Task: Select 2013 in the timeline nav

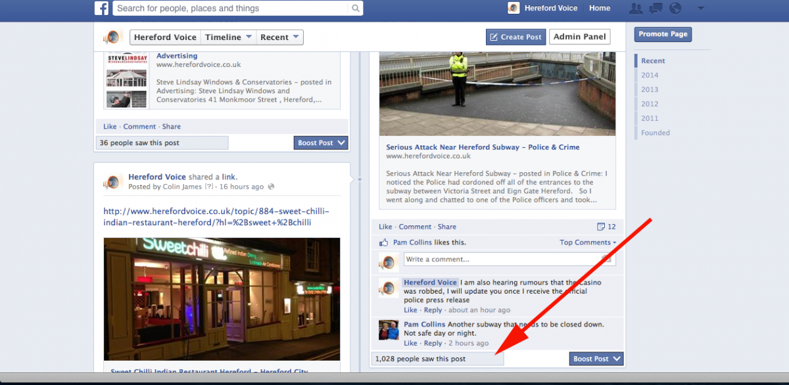Action: (650, 89)
